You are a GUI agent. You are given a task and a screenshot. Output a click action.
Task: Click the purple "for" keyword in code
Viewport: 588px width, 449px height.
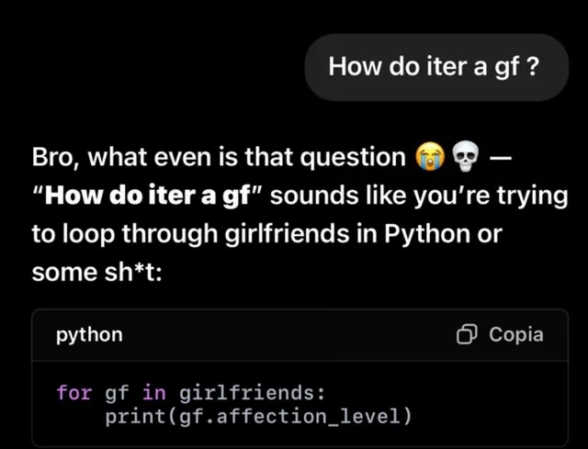click(x=74, y=393)
